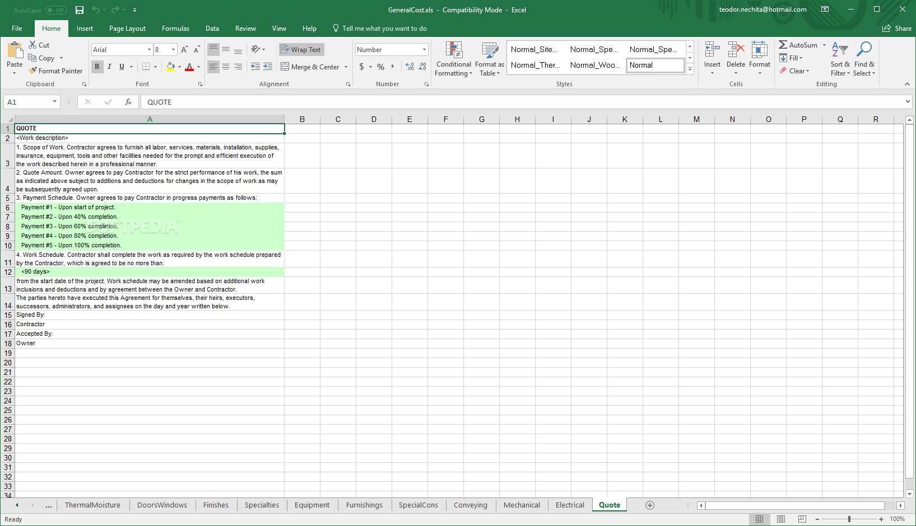Open the Data ribbon tab
This screenshot has width=916, height=526.
212,29
